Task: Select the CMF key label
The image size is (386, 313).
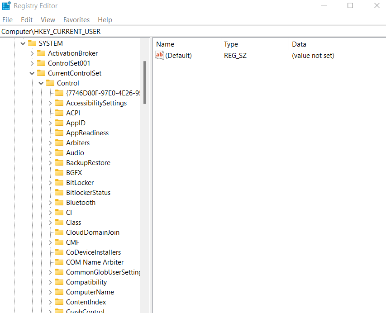Action: (x=72, y=242)
